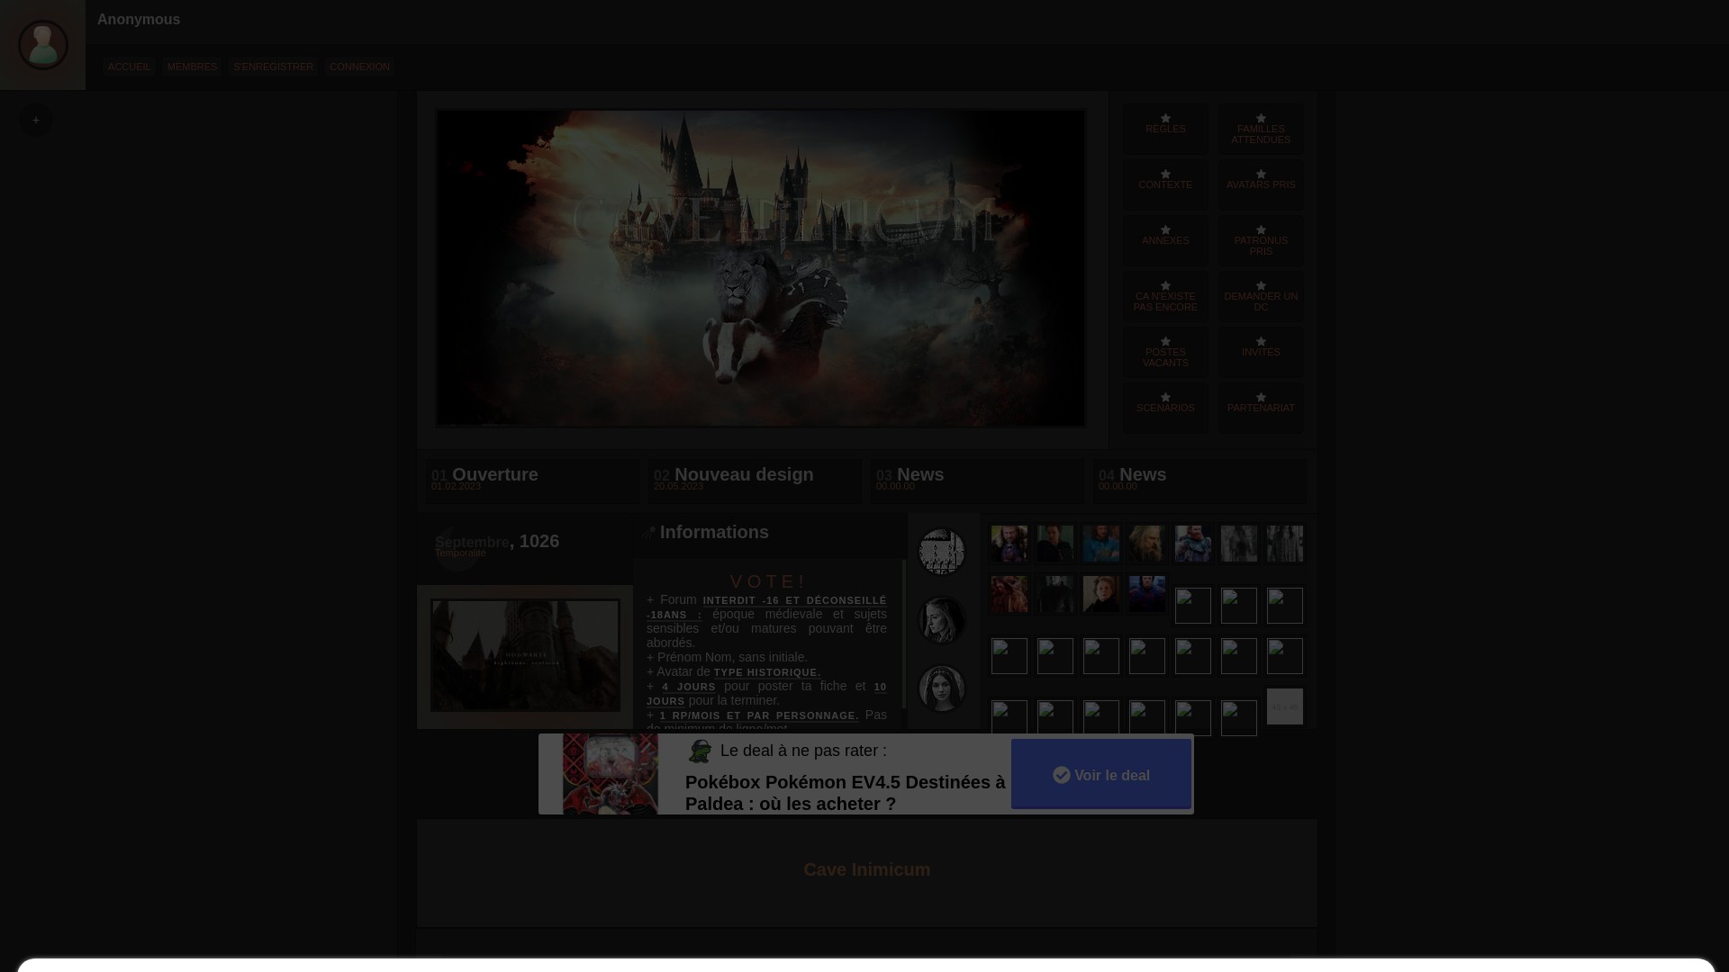Select the 03 News tab
Viewport: 1729px width, 972px height.
tap(977, 481)
